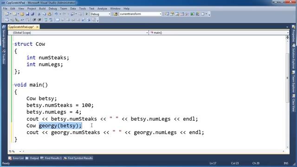Open the New Project dropdown arrow
The height and width of the screenshot is (167, 297).
(x=10, y=14)
